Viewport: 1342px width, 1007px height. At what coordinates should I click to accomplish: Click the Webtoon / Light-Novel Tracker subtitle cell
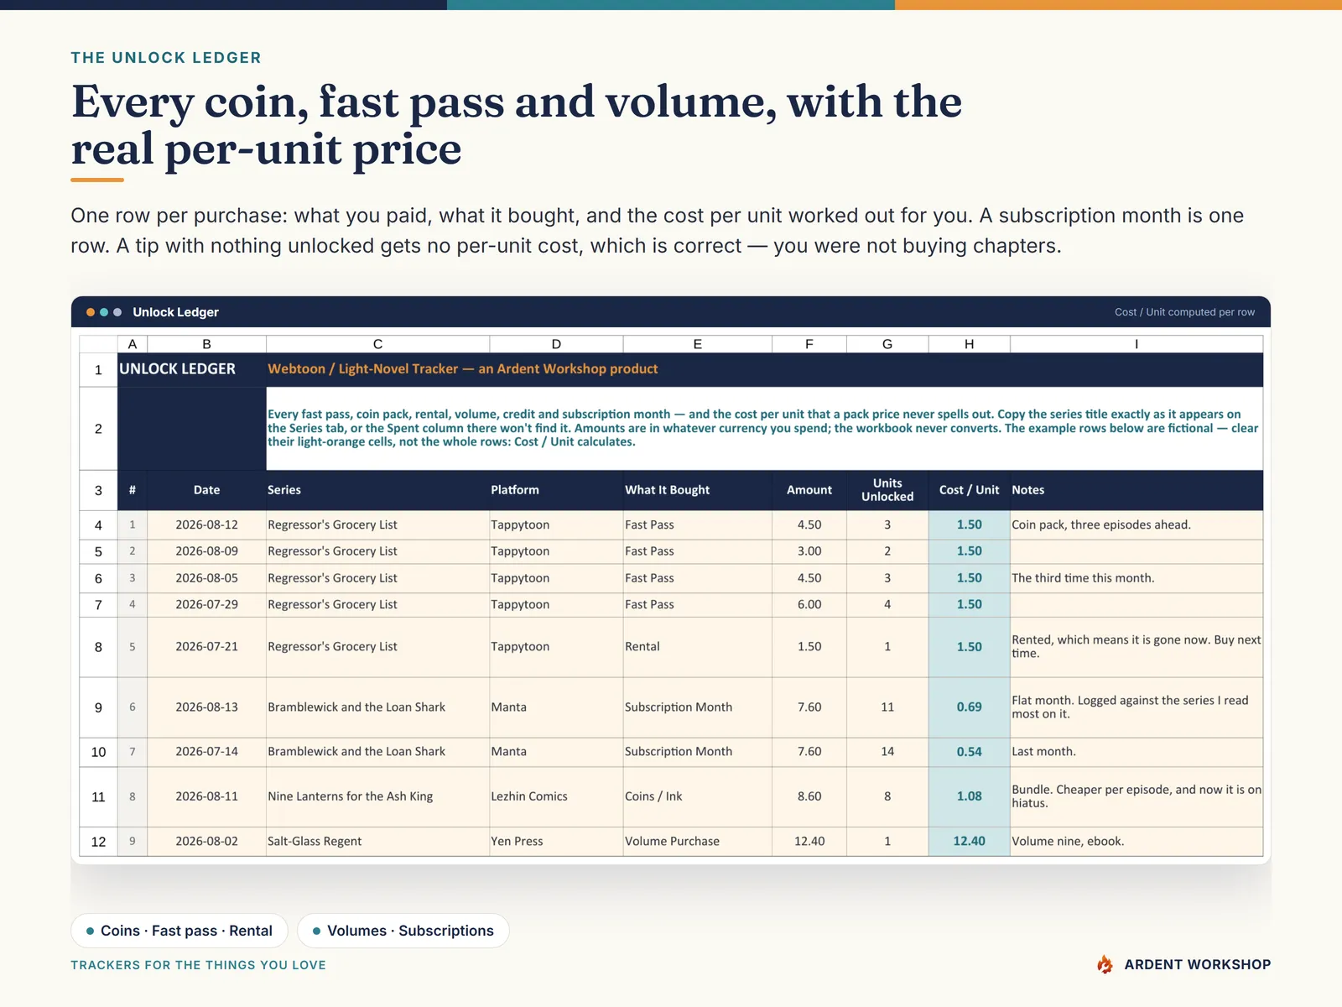coord(765,369)
